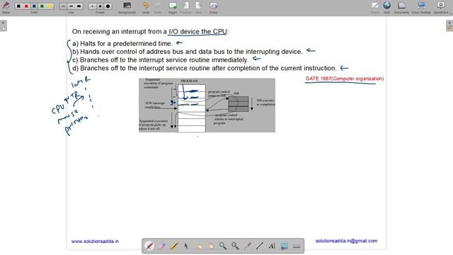Choose the thin line width

click(x=63, y=6)
